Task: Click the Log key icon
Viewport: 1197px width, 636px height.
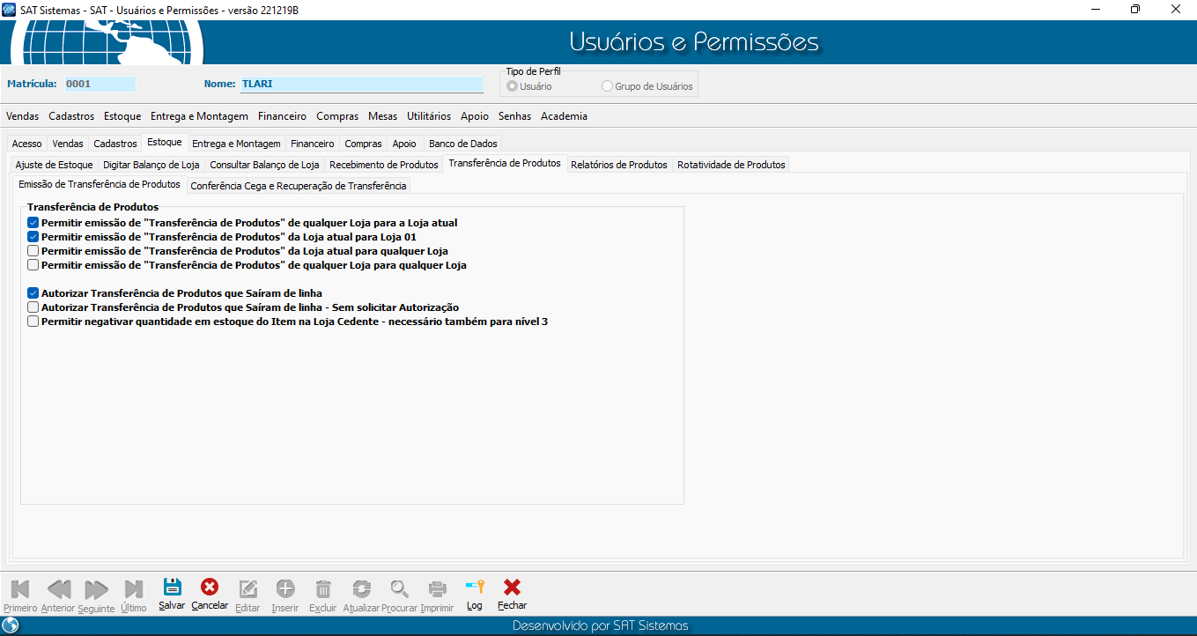Action: (x=475, y=588)
